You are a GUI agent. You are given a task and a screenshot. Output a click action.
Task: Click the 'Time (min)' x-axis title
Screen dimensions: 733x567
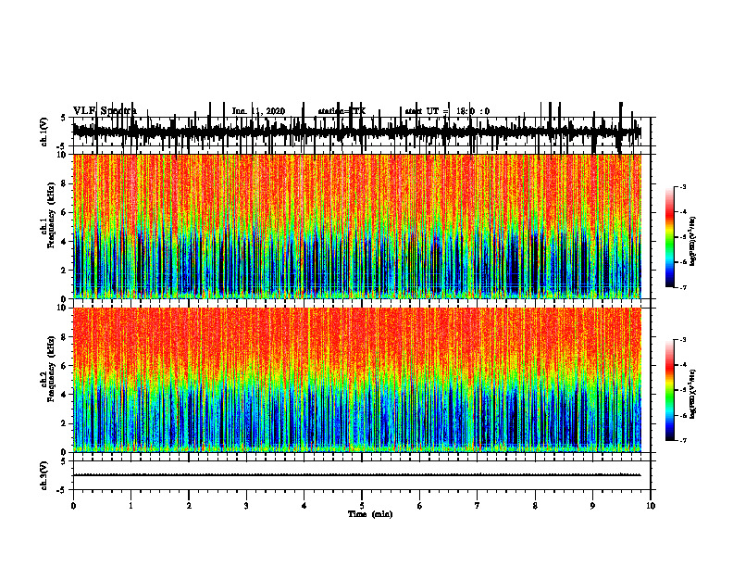pos(370,514)
